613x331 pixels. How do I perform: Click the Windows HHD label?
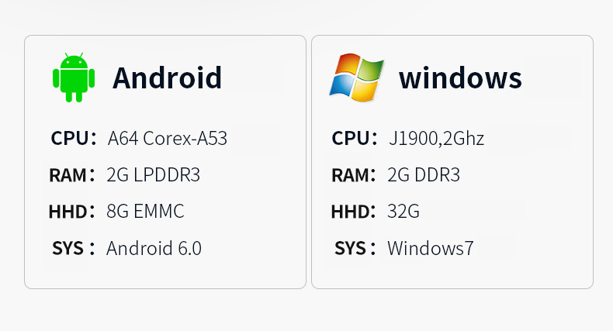click(x=353, y=212)
